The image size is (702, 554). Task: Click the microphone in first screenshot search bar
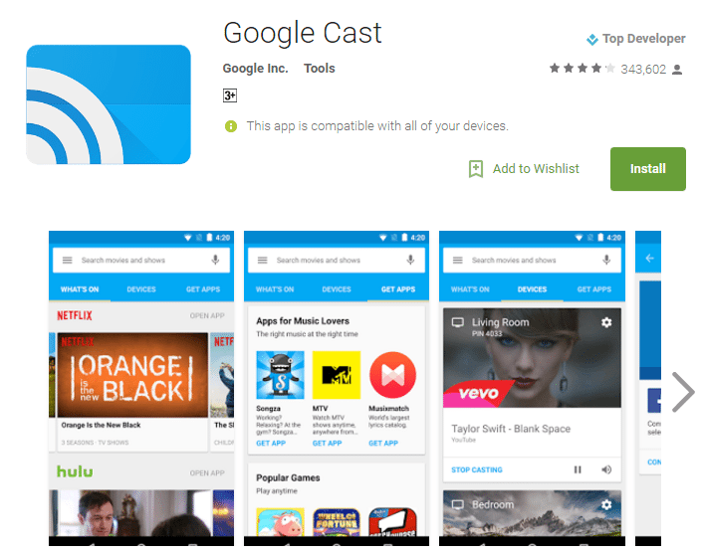tap(215, 260)
